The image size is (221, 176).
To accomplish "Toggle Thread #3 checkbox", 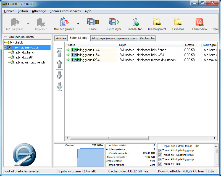I will 160,159.
